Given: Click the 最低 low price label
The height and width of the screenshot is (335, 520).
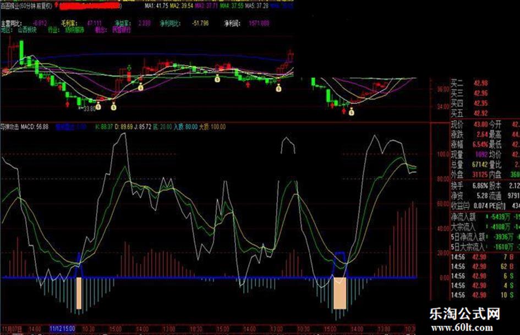Looking at the screenshot, I should pyautogui.click(x=495, y=145).
